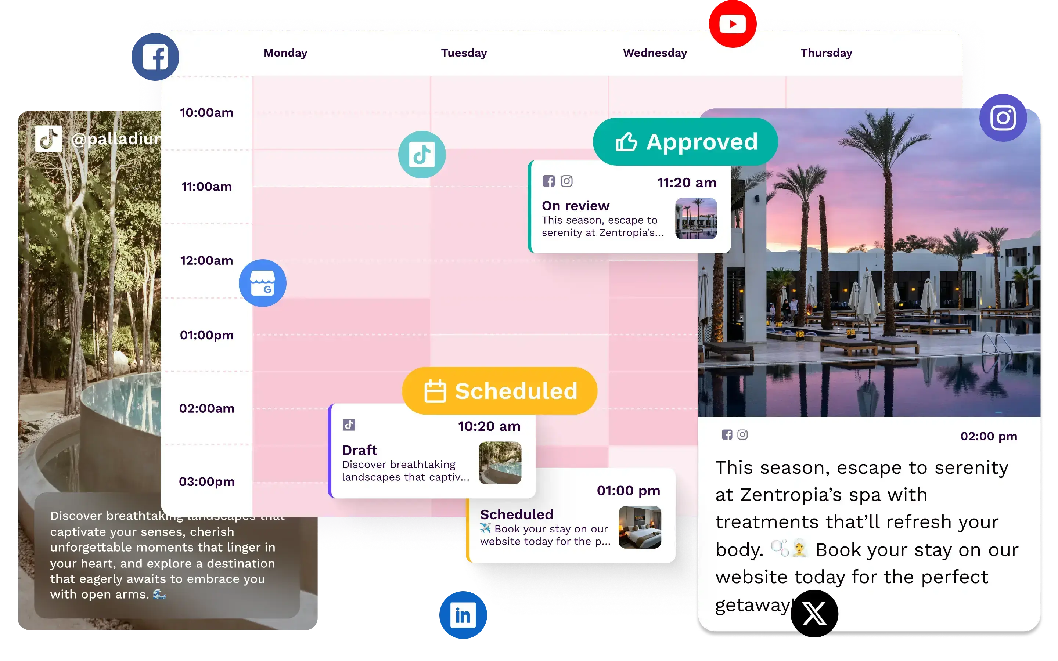Click the 01:00 pm time on Scheduled card
Image resolution: width=1058 pixels, height=661 pixels.
628,491
